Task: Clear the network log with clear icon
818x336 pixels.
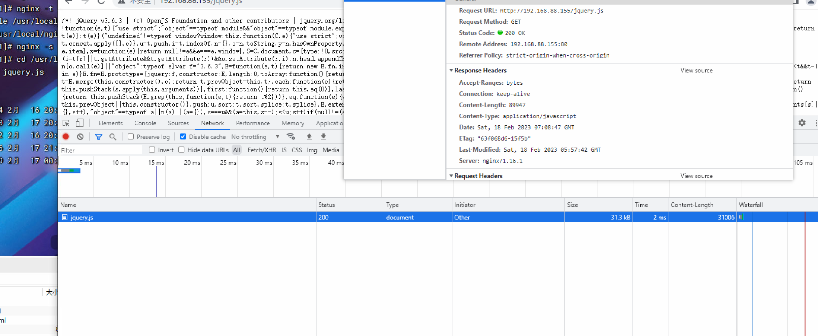Action: [x=80, y=137]
